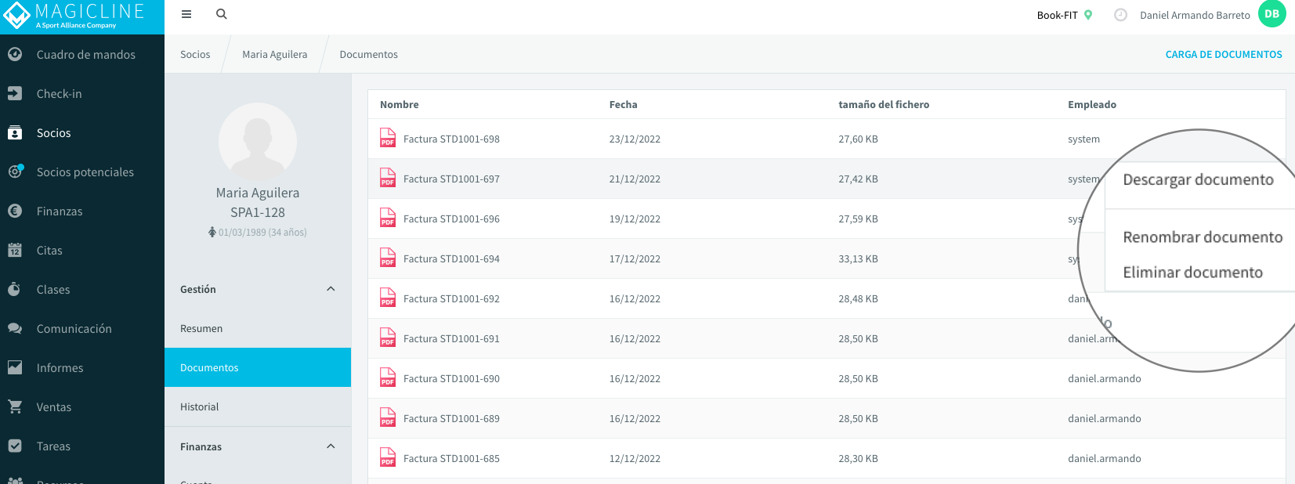Screen dimensions: 1295x484
Task: Toggle the hamburger menu icon
Action: pos(186,14)
